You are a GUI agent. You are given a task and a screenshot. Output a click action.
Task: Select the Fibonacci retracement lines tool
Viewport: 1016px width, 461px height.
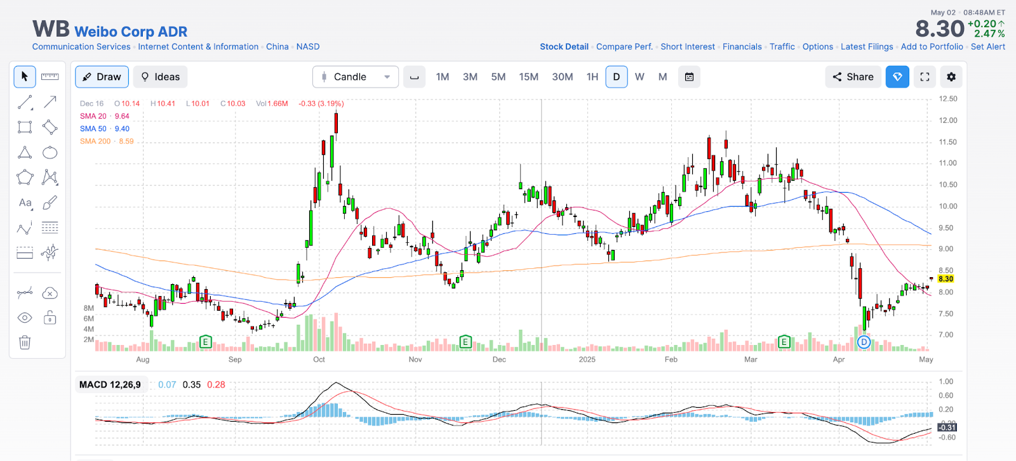(x=50, y=228)
